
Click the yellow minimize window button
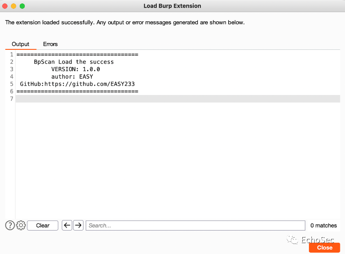point(14,6)
